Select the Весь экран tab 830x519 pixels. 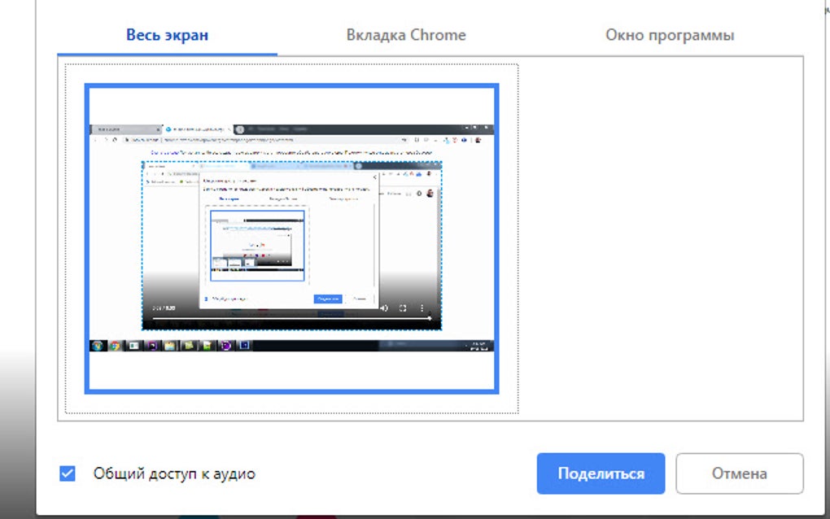click(168, 35)
